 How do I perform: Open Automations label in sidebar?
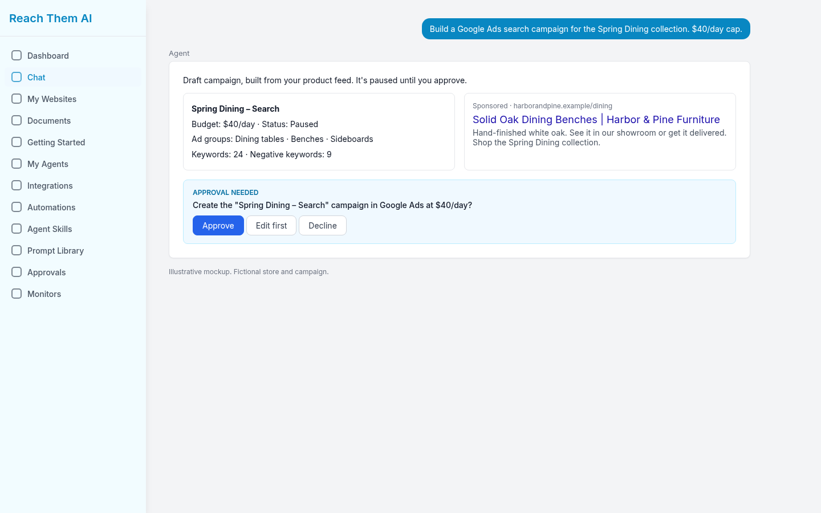coord(51,207)
